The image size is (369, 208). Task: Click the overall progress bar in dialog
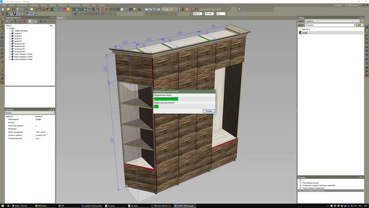tap(184, 106)
